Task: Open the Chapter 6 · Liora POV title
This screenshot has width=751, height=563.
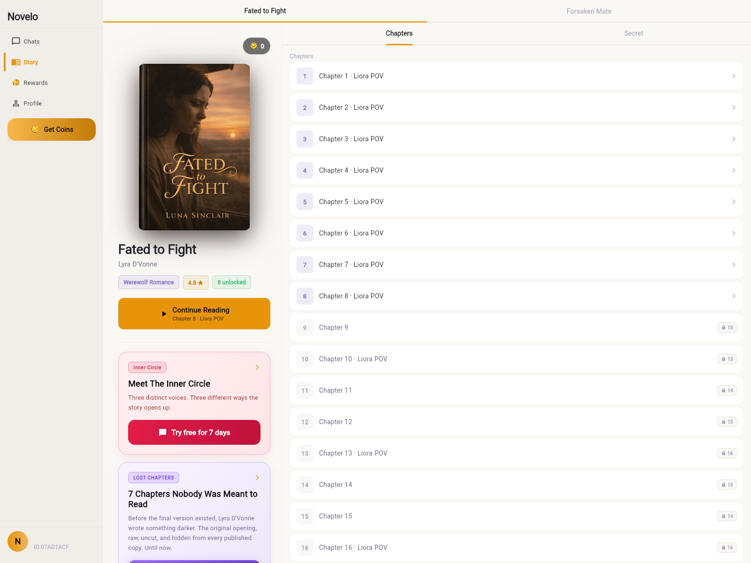Action: coord(351,233)
